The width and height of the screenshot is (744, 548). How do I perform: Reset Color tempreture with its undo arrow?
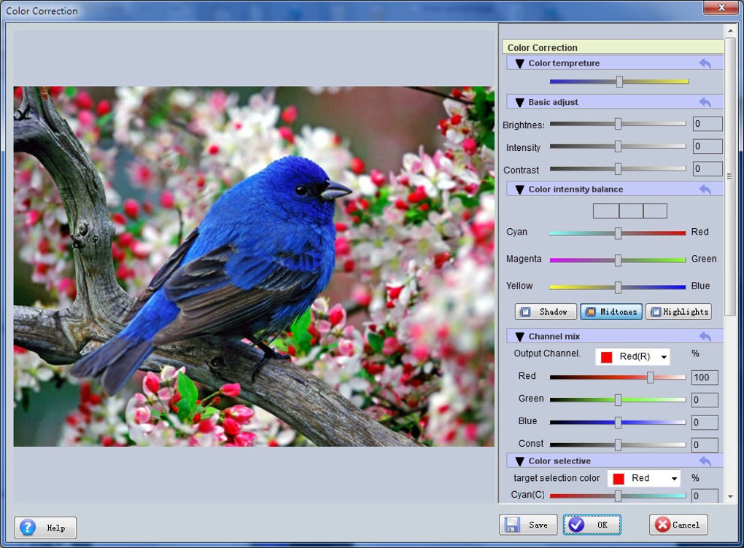pyautogui.click(x=705, y=63)
